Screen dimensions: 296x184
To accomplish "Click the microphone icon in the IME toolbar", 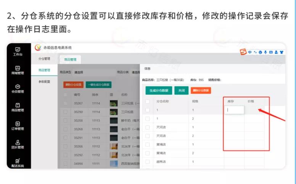I will point(265,52).
